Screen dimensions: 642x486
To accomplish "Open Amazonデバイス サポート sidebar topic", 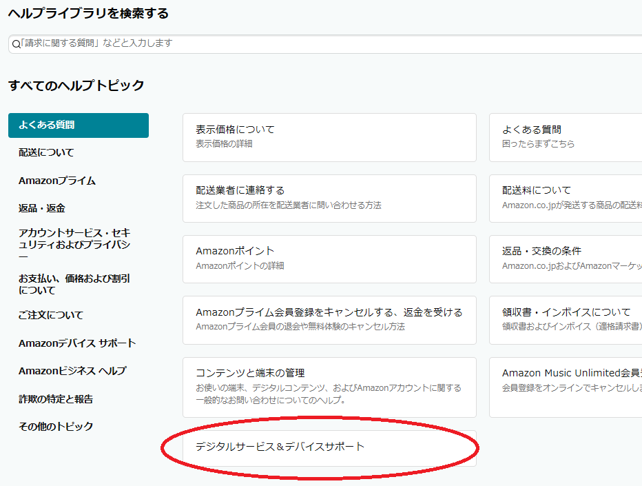I will click(x=77, y=343).
